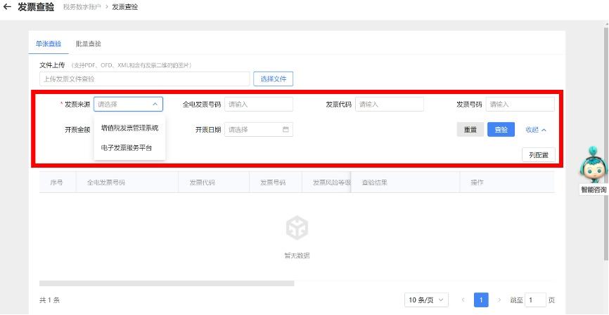
Task: Click the horizontal table scrollbar
Action: tap(166, 283)
